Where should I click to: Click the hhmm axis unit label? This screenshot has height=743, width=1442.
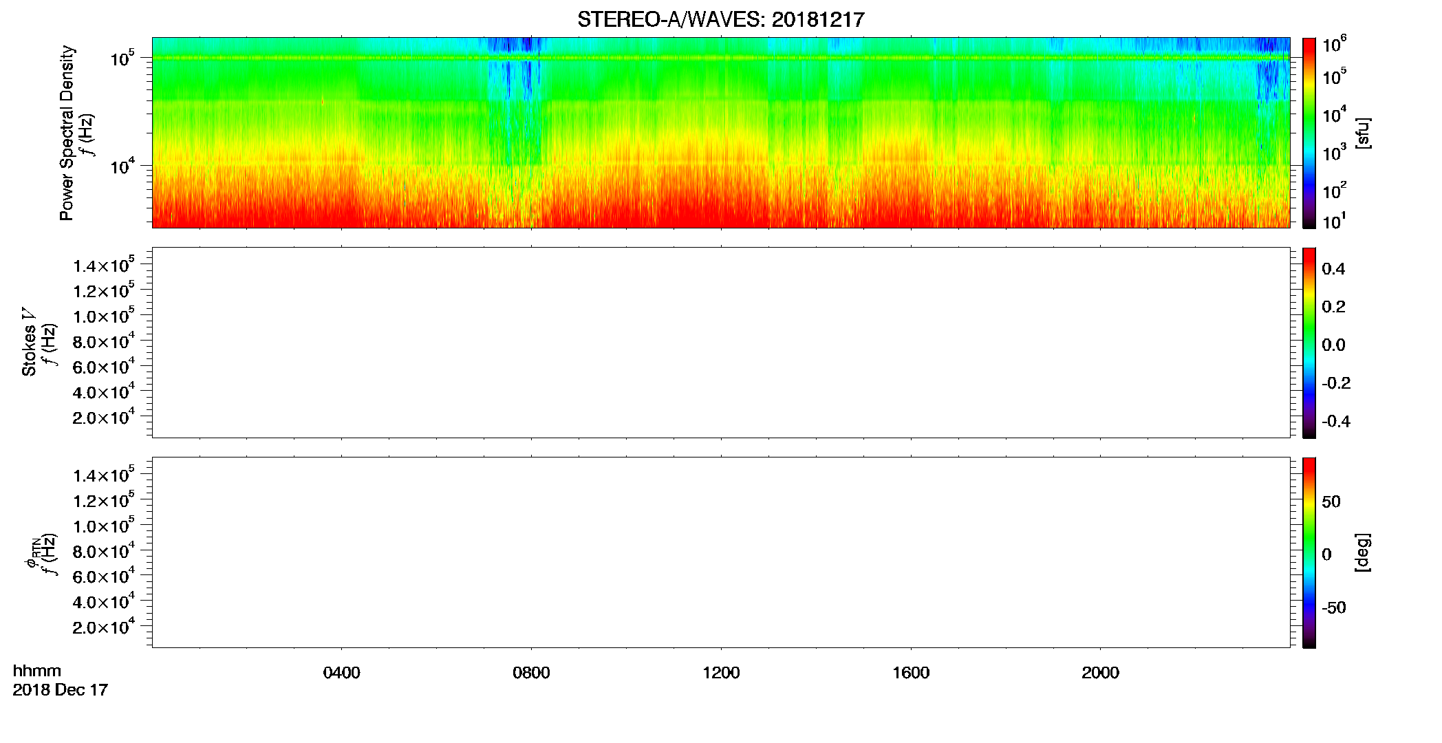[x=37, y=671]
